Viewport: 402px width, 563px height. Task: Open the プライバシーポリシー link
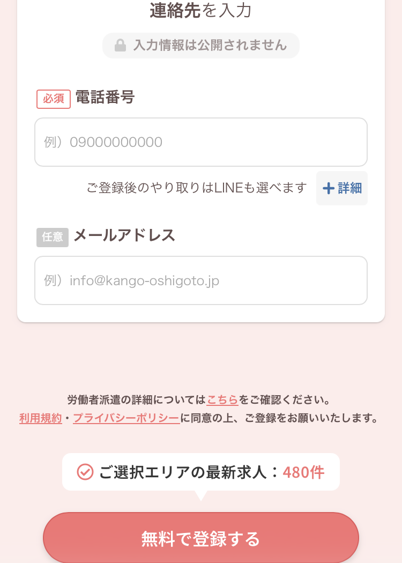[126, 418]
